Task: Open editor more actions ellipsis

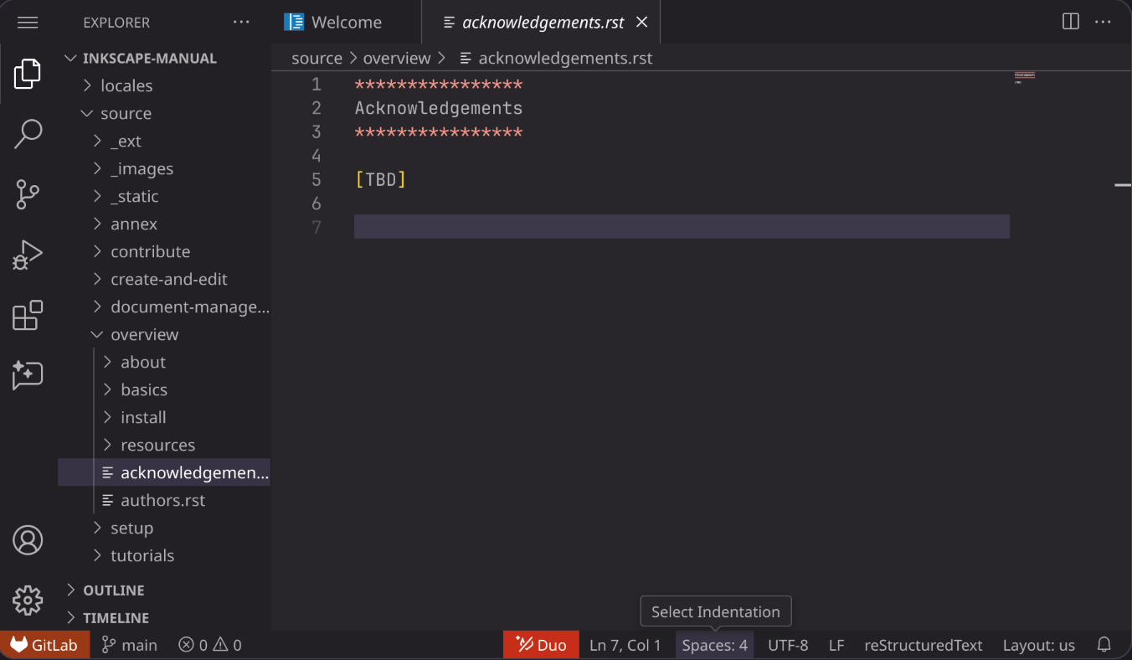Action: pyautogui.click(x=1104, y=22)
